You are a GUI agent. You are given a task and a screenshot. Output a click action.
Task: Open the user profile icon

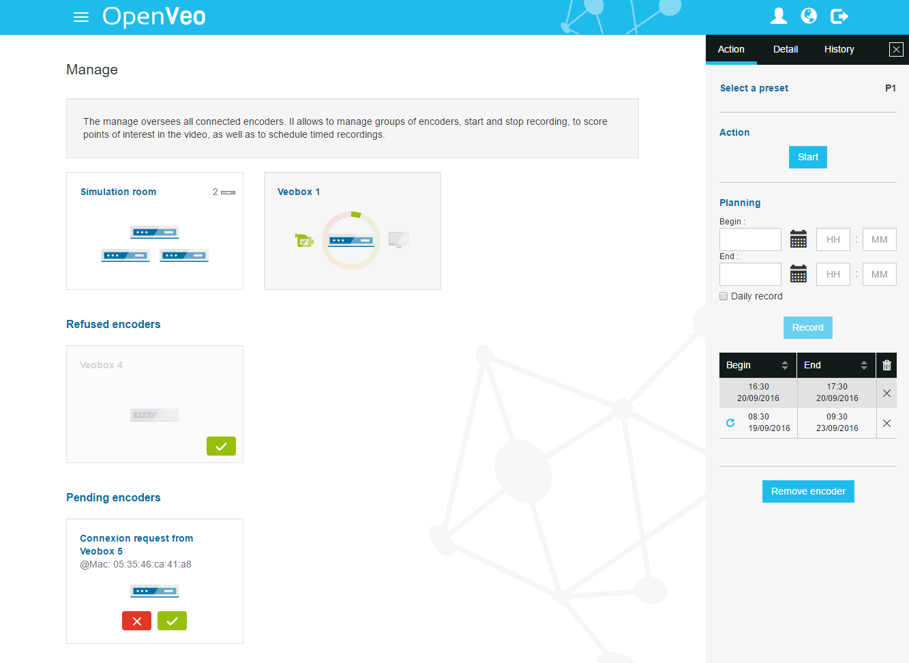(x=779, y=16)
